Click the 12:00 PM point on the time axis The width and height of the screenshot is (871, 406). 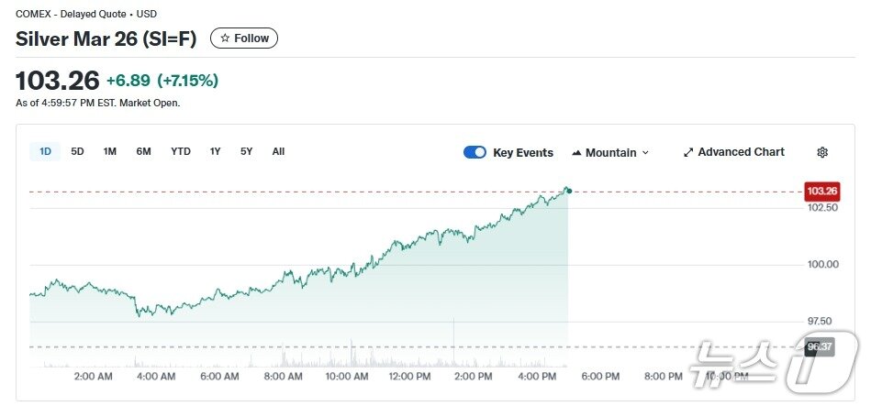(410, 376)
